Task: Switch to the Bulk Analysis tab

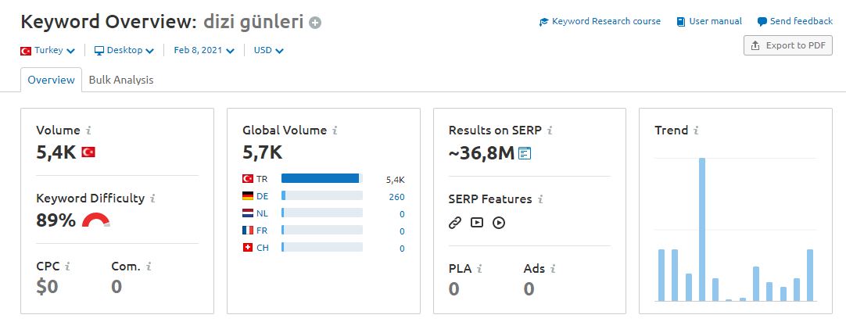Action: point(121,80)
